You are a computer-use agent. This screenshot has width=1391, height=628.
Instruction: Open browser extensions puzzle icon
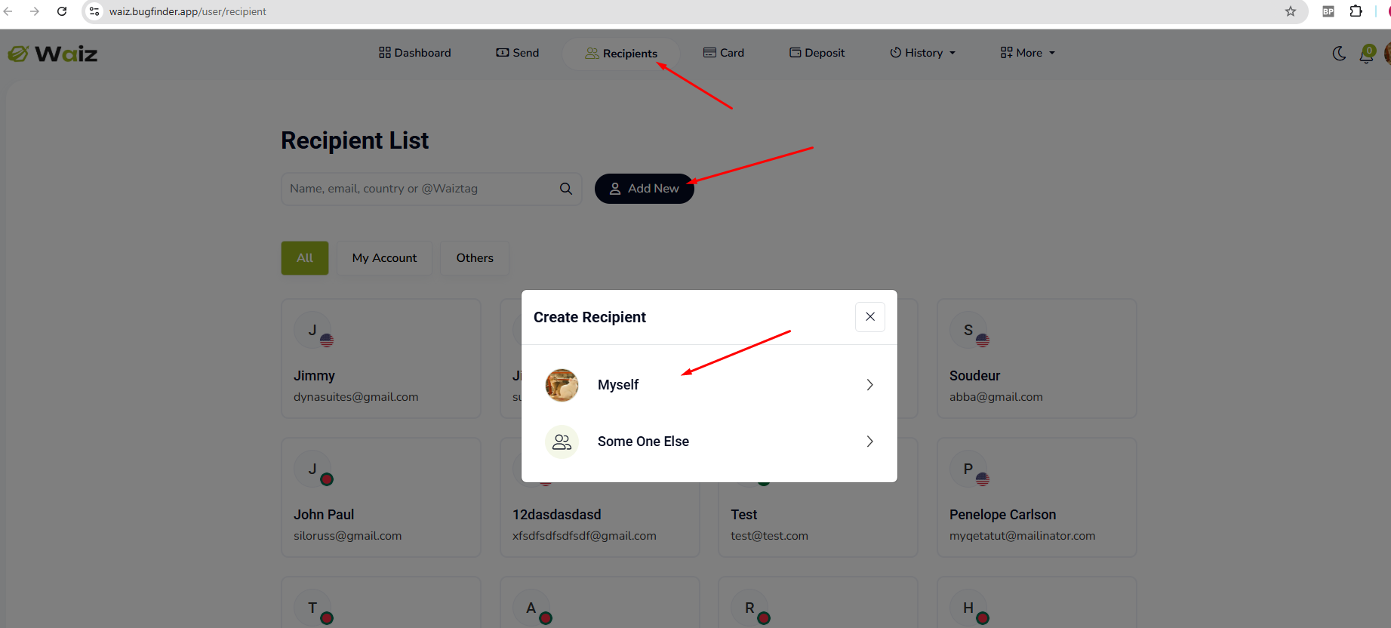pos(1356,11)
